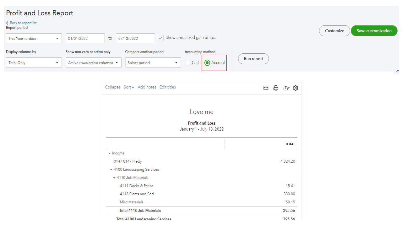Click Collapse in report toolbar
This screenshot has width=402, height=226.
tap(113, 87)
